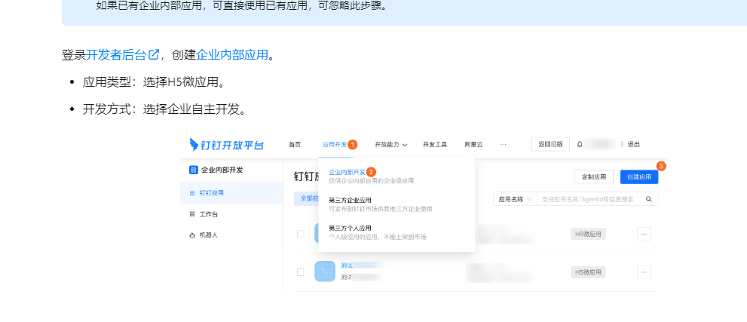
Task: Open the 测试 app's blue icon thumbnail
Action: tap(325, 271)
